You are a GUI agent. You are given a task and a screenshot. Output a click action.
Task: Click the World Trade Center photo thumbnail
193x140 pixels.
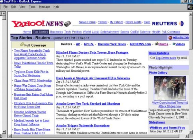170,88
